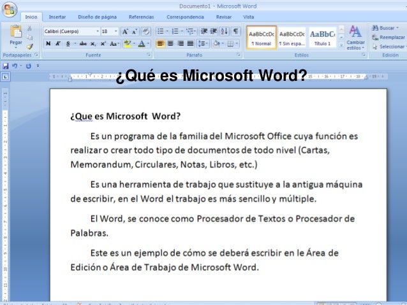Image resolution: width=407 pixels, height=305 pixels.
Task: Apply the Sin espaciado style
Action: point(292,38)
